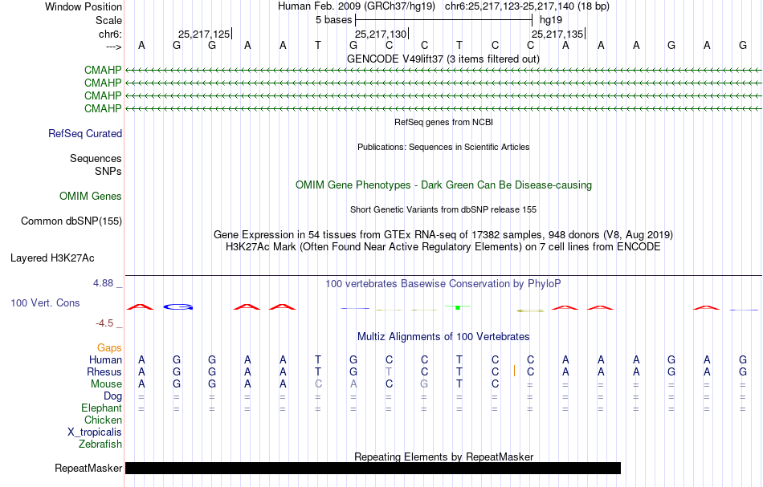The width and height of the screenshot is (763, 487).
Task: Select the Scale label
Action: tap(108, 20)
